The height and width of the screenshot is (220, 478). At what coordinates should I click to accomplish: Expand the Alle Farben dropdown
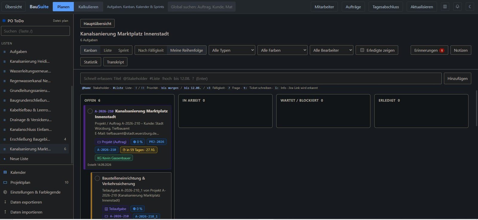pos(282,50)
